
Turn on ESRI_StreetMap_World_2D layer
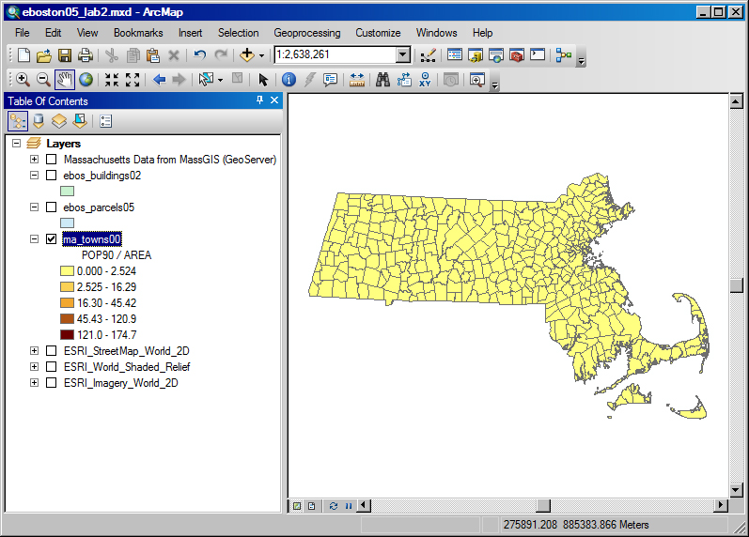point(52,351)
